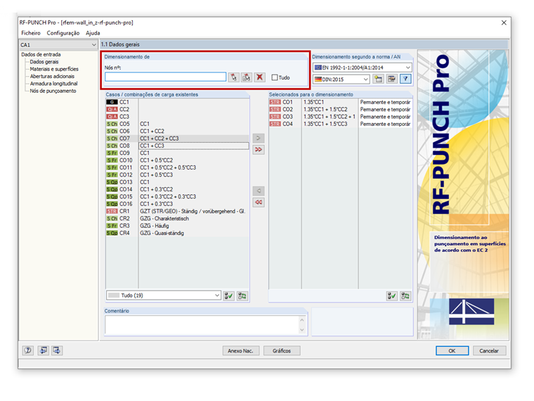Click the multiple-select nodes icon
Image resolution: width=534 pixels, height=401 pixels.
[247, 77]
